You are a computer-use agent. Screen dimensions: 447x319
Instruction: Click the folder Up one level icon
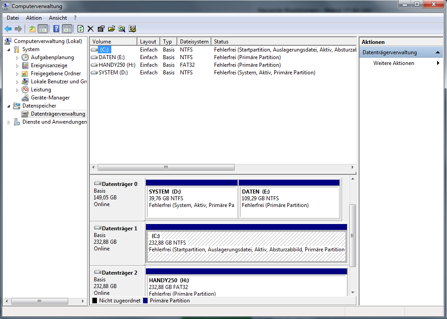point(32,29)
